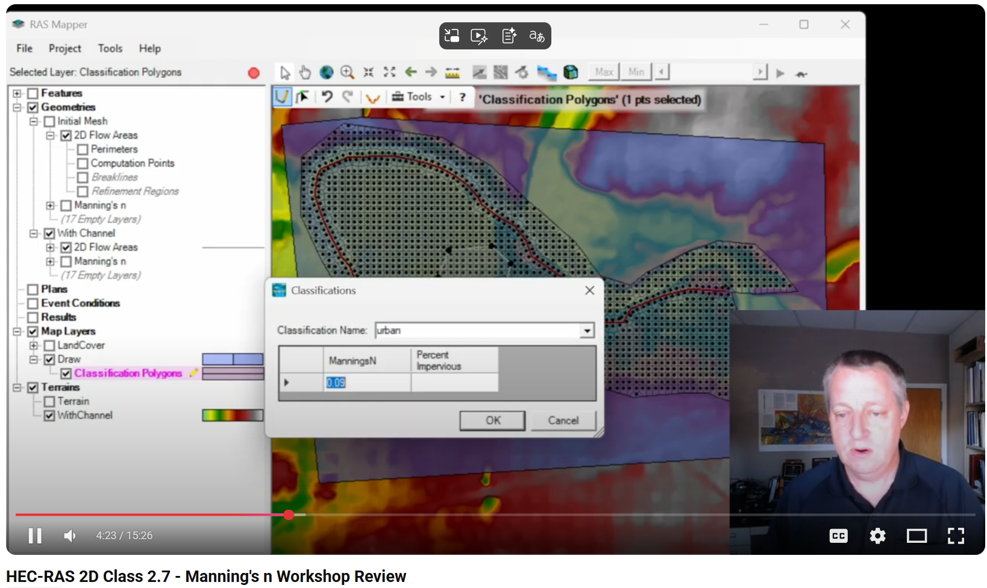This screenshot has width=987, height=588.
Task: Cancel the Classifications dialog
Action: (x=563, y=421)
